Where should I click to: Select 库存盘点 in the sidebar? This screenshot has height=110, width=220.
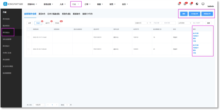tap(7, 33)
